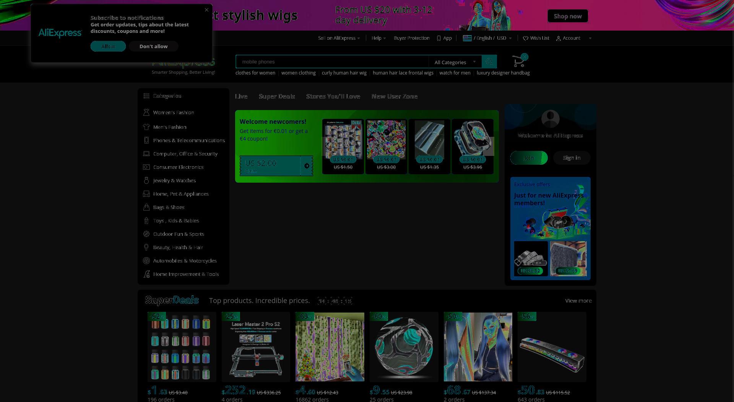734x402 pixels.
Task: Expand the Help dropdown
Action: click(x=378, y=38)
